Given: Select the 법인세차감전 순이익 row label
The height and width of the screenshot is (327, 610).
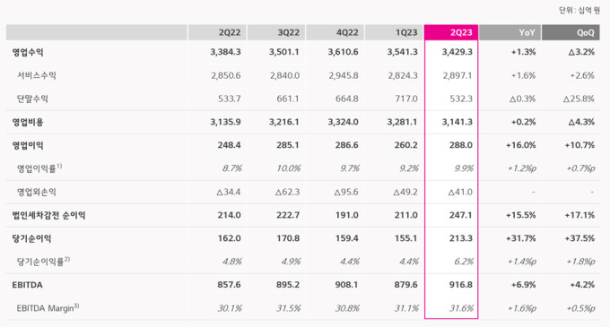Looking at the screenshot, I should (48, 215).
